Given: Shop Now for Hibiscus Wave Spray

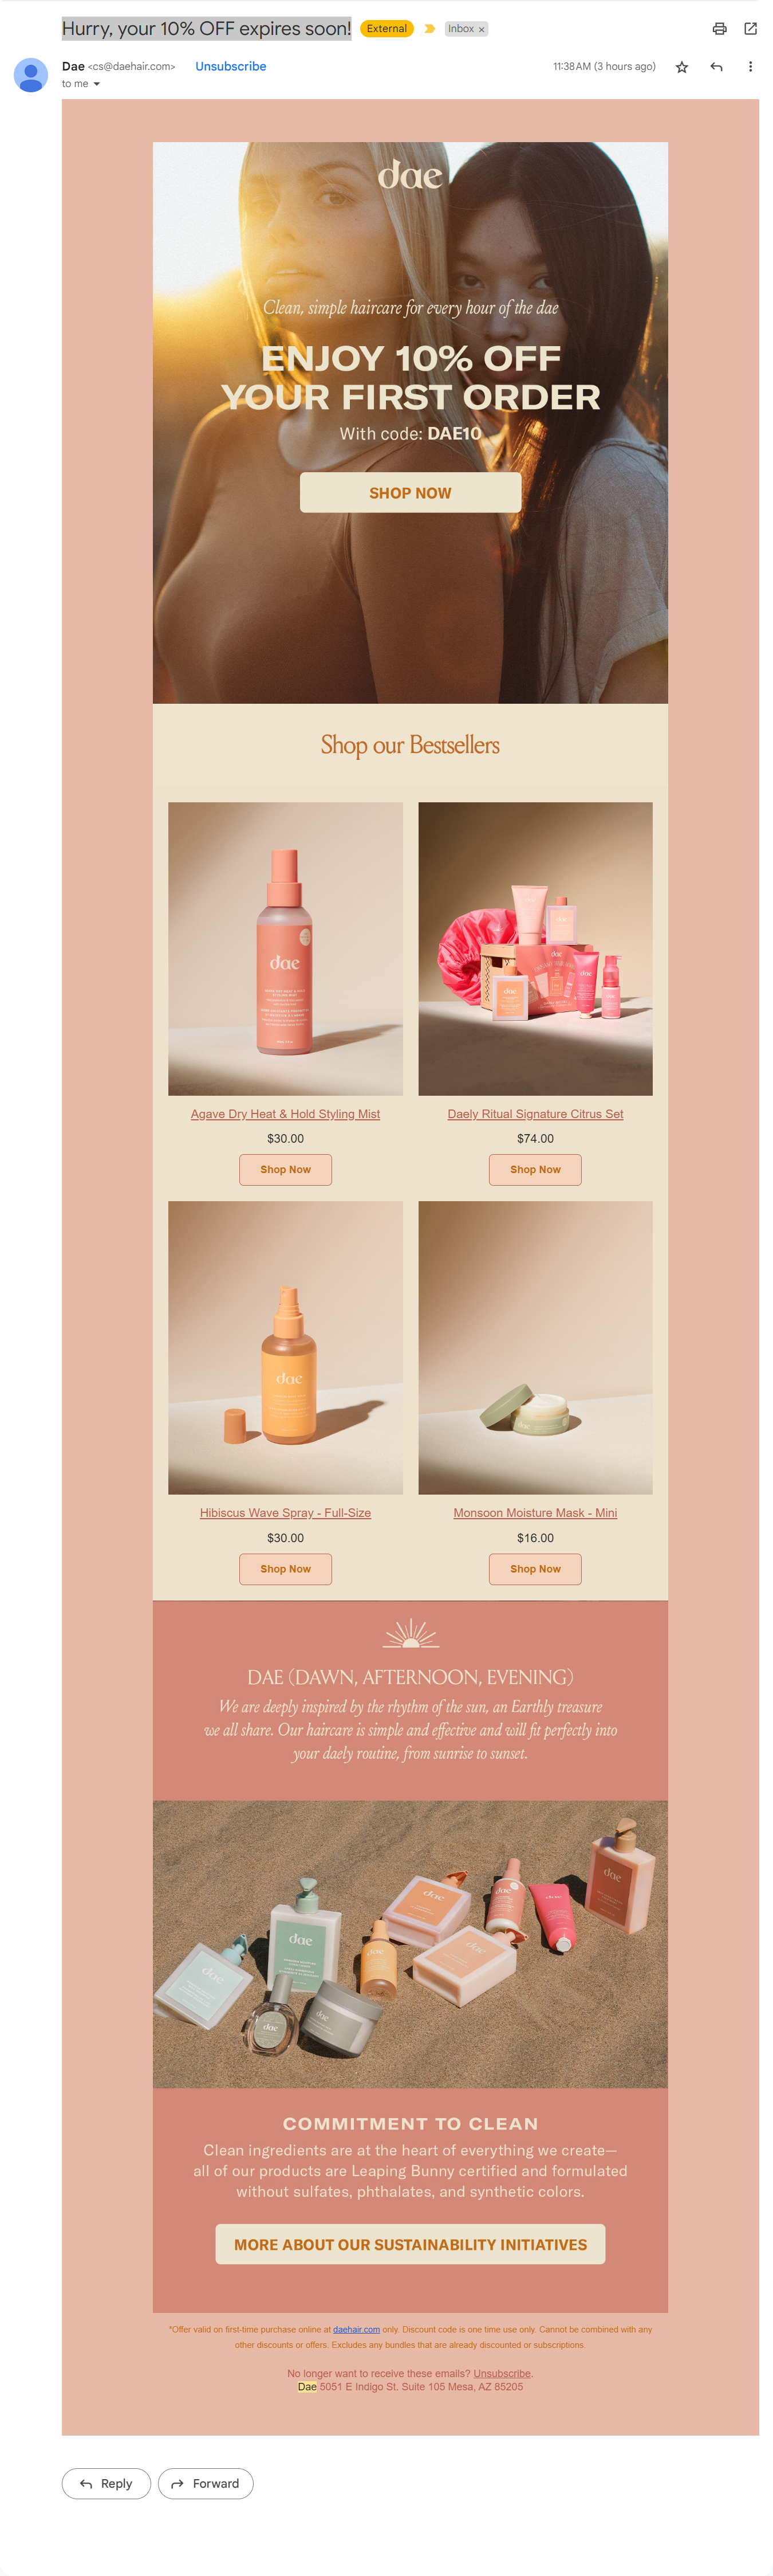Looking at the screenshot, I should coord(286,1569).
